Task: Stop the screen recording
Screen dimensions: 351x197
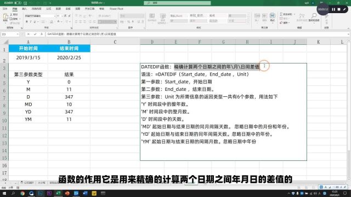Action: click(x=339, y=9)
